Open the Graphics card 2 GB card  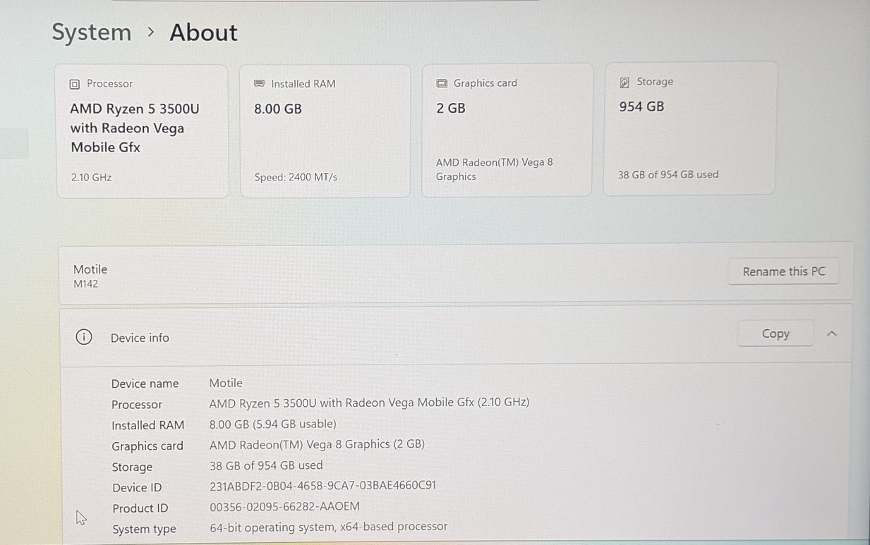[x=507, y=130]
